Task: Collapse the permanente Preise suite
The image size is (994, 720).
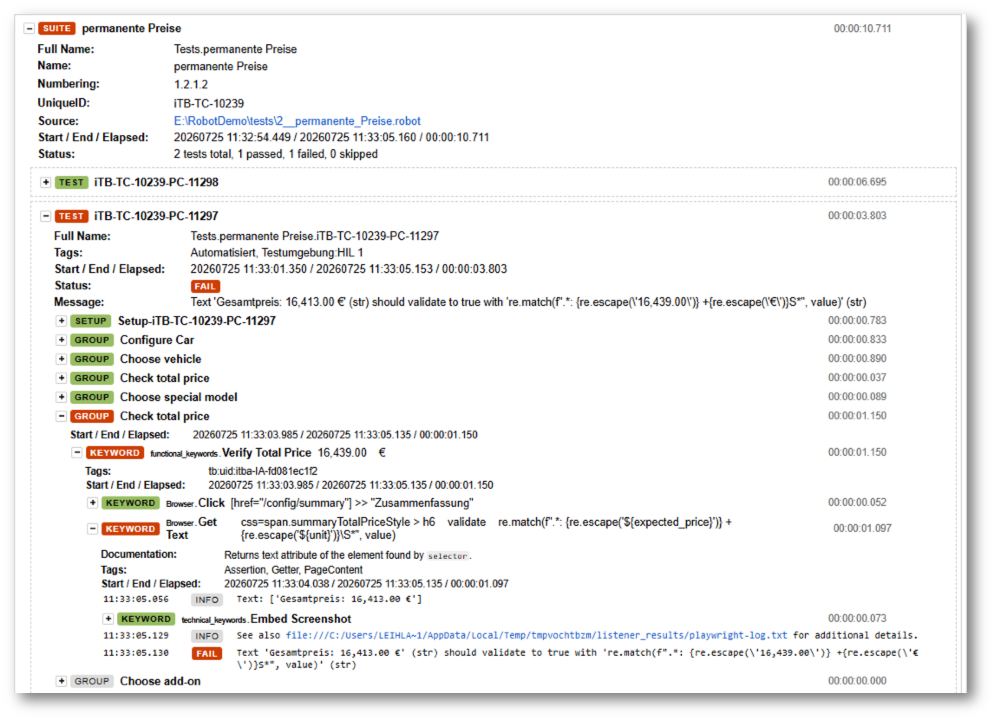Action: tap(29, 29)
